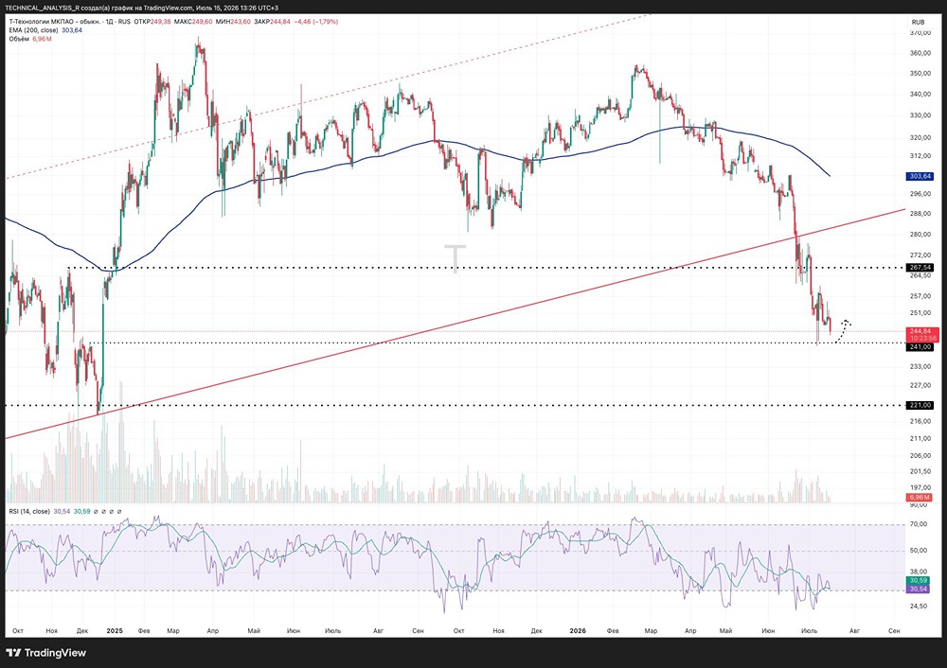947x668 pixels.
Task: Click the dotted forecast arrow near 241 level
Action: coord(843,330)
